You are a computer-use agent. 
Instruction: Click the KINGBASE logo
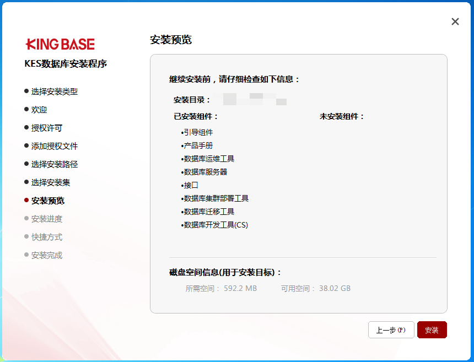pyautogui.click(x=60, y=44)
